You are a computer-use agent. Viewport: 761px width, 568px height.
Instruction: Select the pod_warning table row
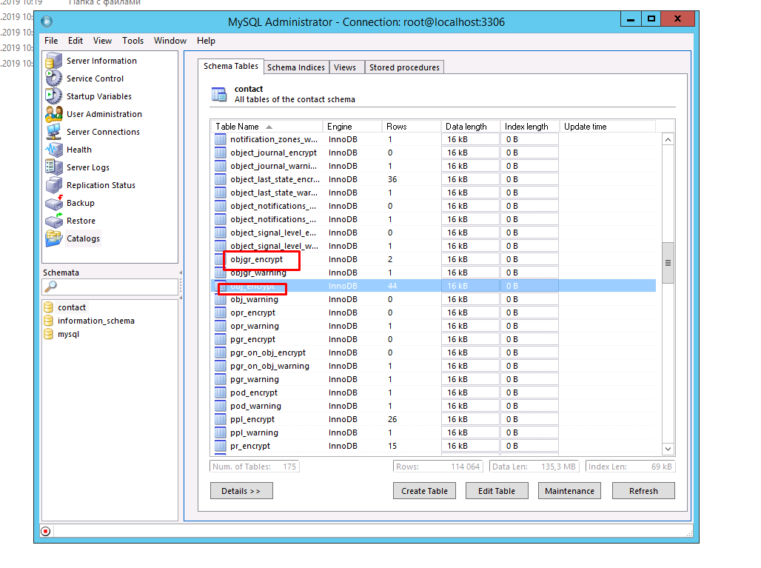click(433, 406)
